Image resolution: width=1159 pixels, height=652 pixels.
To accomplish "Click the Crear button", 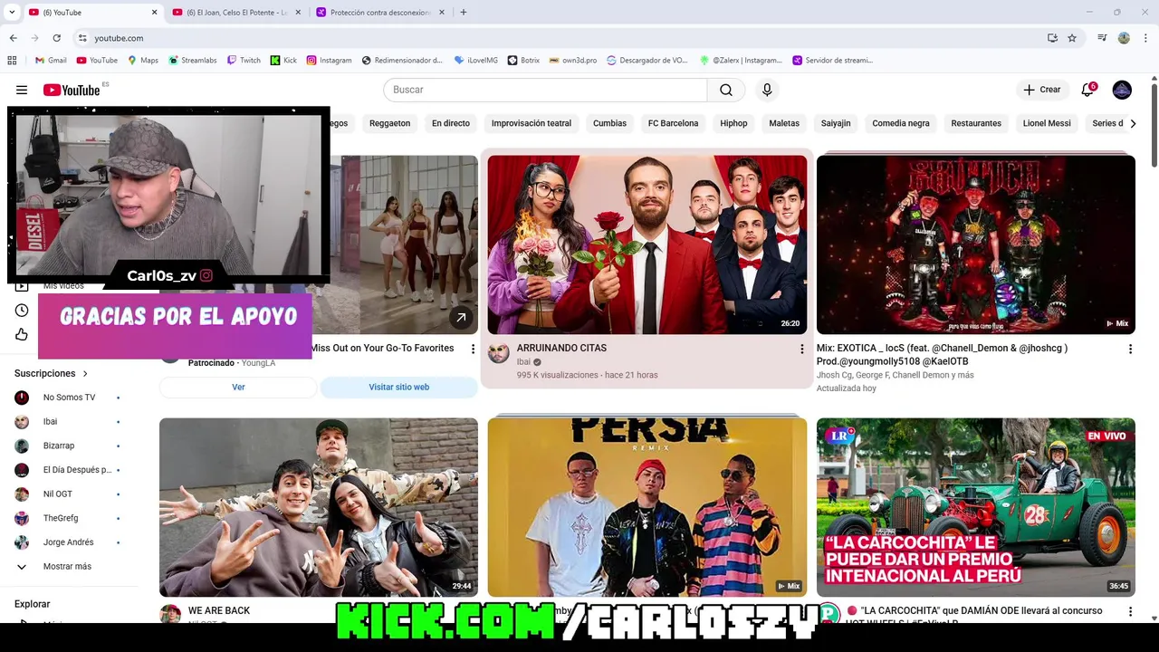I will pos(1041,90).
